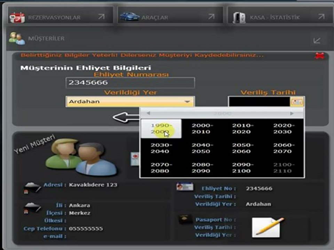
Task: Click the Pasaport No label
Action: click(216, 219)
